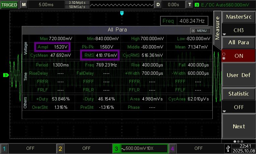The image size is (256, 154).
Task: Click the trigger position T marker atop grid
Action: tap(122, 13)
